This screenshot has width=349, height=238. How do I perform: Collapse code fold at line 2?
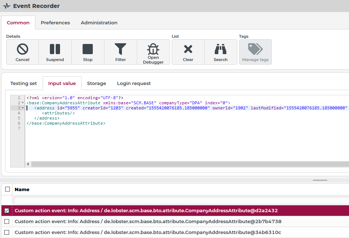pos(23,103)
